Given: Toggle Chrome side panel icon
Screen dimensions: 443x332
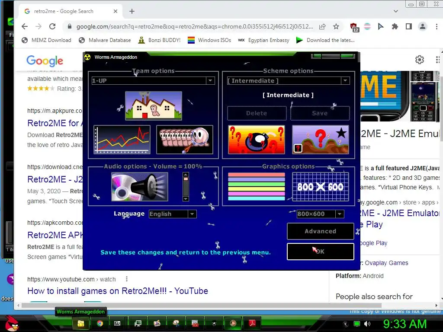Looking at the screenshot, I should coord(408,26).
